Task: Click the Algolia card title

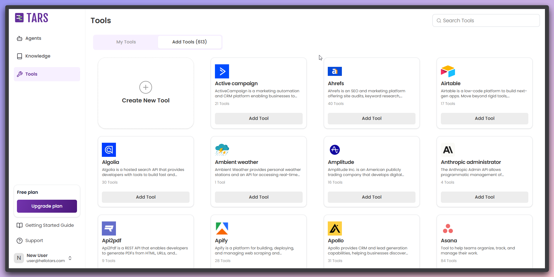Action: [111, 162]
